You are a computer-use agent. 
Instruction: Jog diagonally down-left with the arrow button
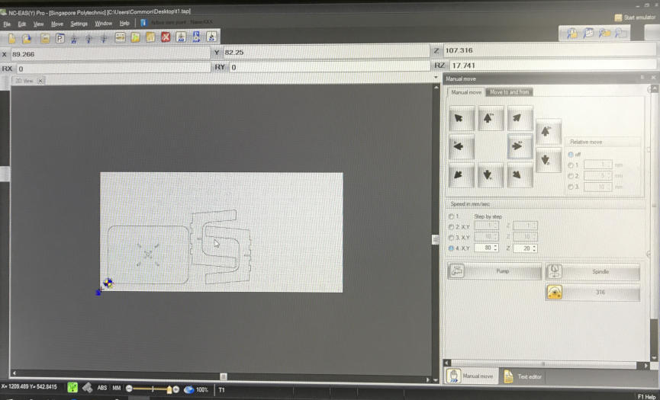(462, 174)
